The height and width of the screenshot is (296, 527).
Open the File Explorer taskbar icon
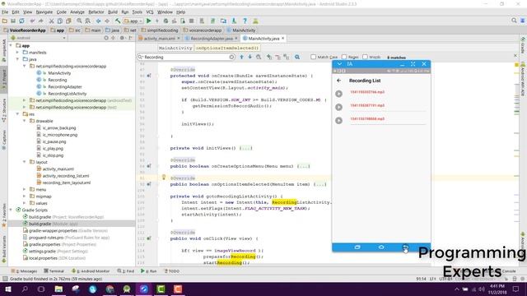pyautogui.click(x=58, y=289)
